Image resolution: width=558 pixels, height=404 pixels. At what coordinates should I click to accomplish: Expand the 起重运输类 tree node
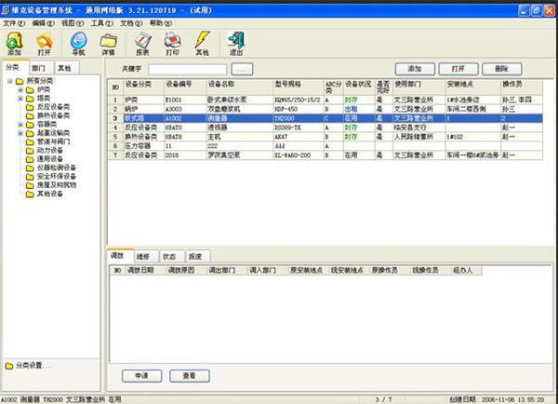(x=20, y=133)
